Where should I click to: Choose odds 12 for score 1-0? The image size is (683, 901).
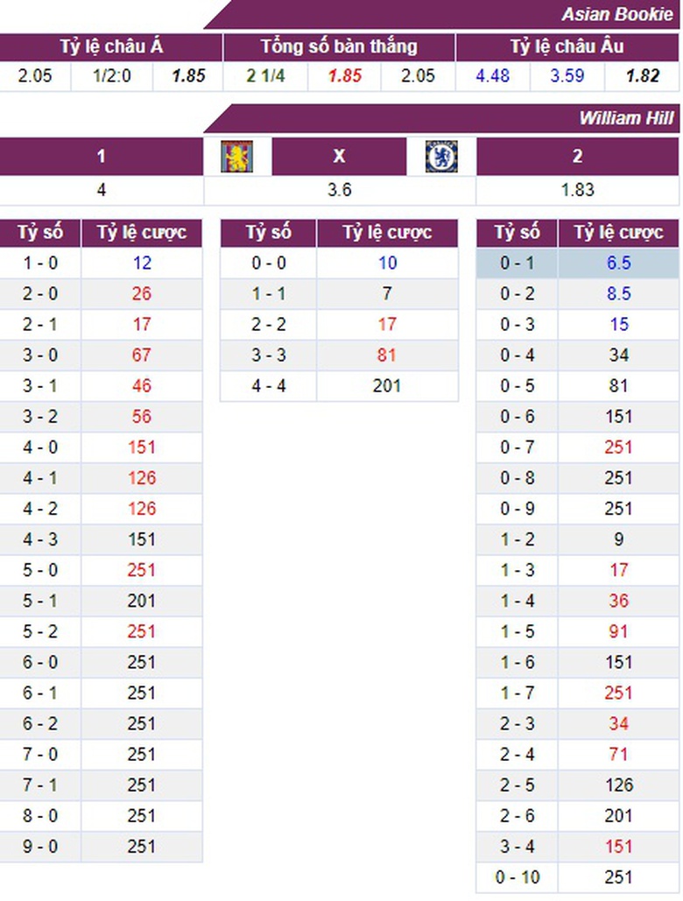(x=142, y=263)
